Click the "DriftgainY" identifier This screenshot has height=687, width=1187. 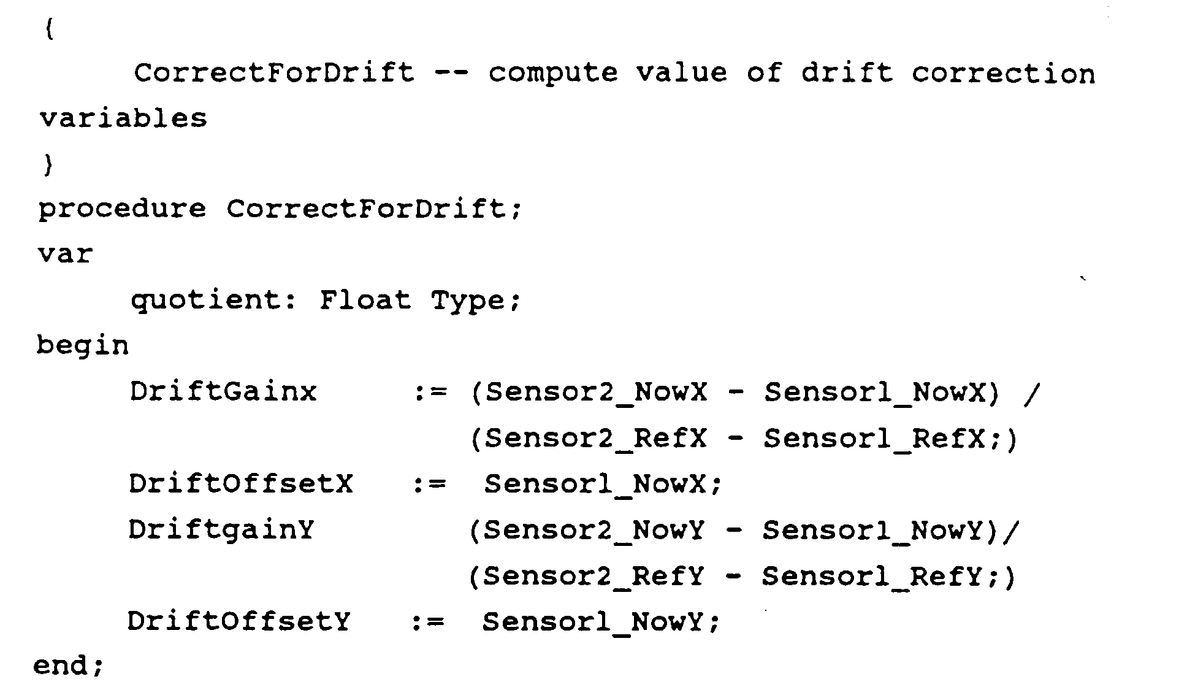(x=221, y=529)
